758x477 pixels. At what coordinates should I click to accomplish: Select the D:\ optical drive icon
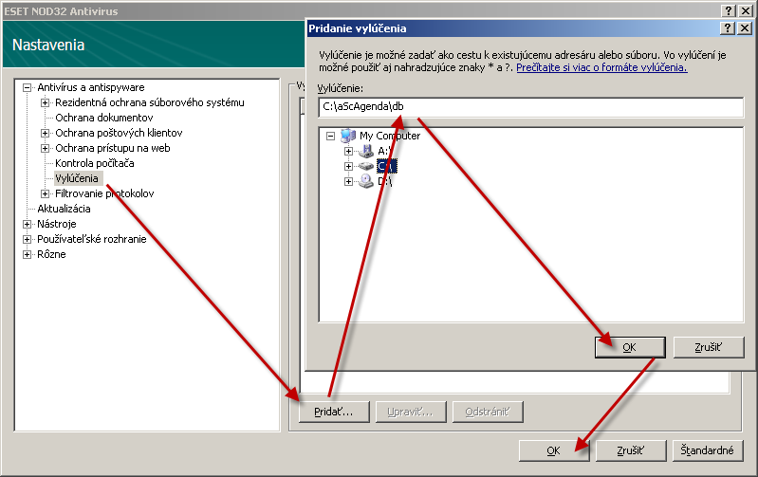(366, 181)
